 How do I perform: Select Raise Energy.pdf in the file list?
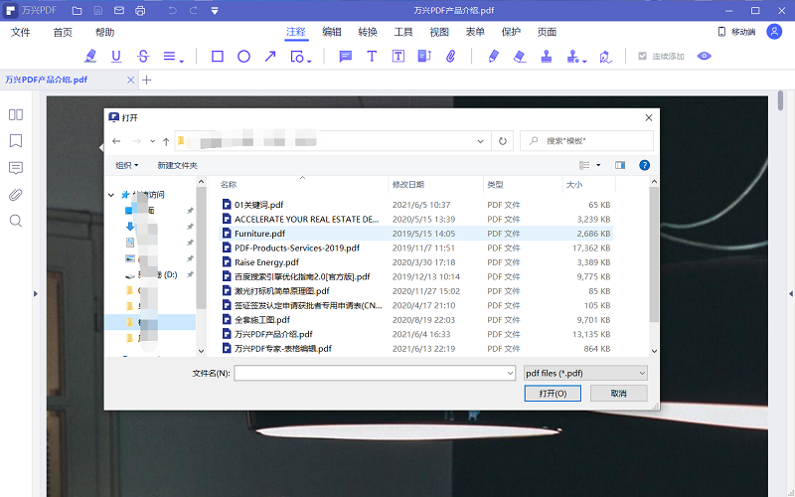pos(266,262)
